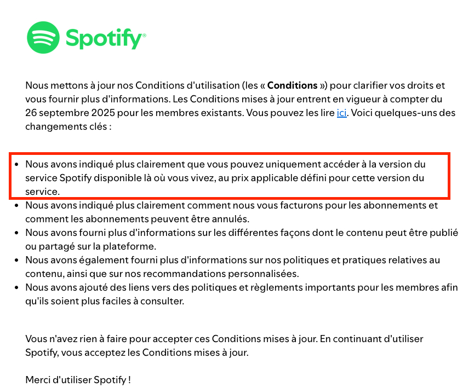The width and height of the screenshot is (474, 387).
Task: Select the bullet about added policy links
Action: [x=241, y=294]
